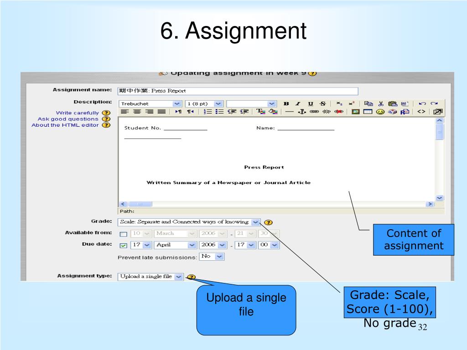Open the due date month April dropdown

[176, 245]
